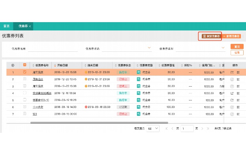Sort by 开始日期 column sort arrows
Screen dimensions: 246x155
click(x=55, y=65)
